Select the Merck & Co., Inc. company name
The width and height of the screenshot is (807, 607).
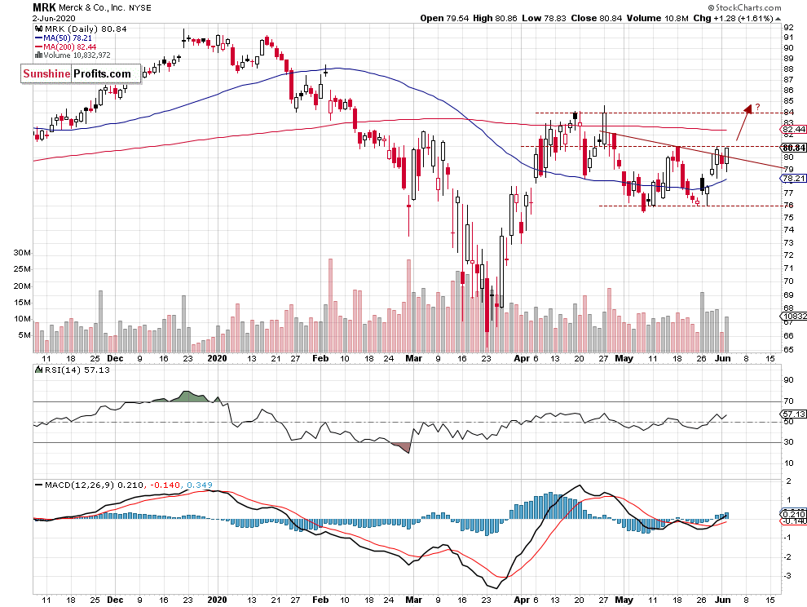(92, 8)
